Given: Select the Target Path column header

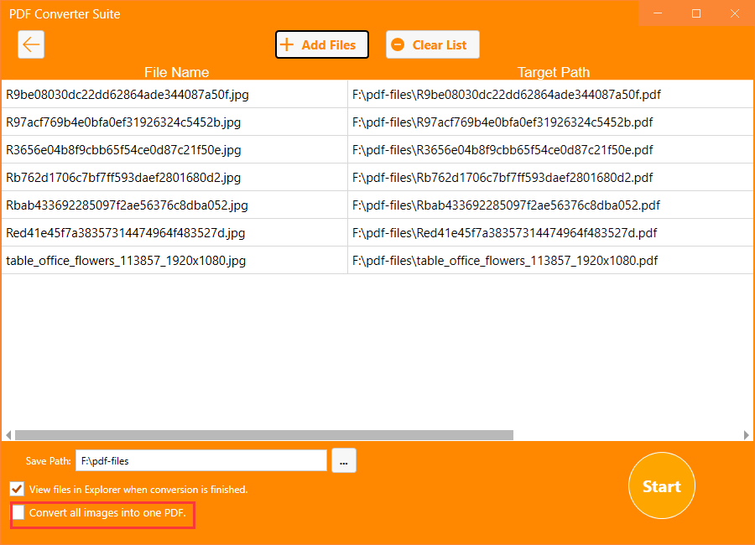Looking at the screenshot, I should pos(553,72).
